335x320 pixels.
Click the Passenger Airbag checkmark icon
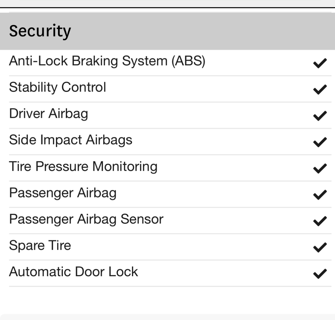tap(320, 195)
